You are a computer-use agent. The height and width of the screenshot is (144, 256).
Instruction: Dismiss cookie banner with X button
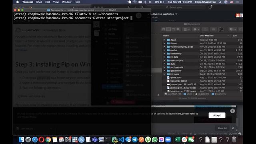[x=232, y=111]
